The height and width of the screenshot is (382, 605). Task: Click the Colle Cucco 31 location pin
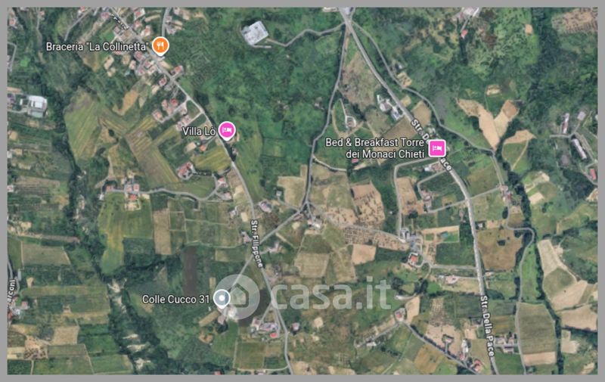click(x=222, y=298)
